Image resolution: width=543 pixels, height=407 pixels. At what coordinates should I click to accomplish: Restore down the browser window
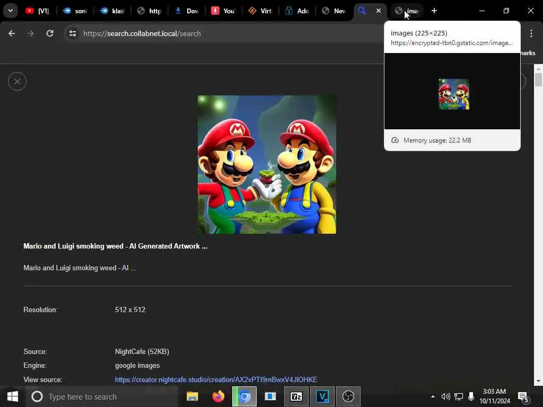tap(506, 11)
